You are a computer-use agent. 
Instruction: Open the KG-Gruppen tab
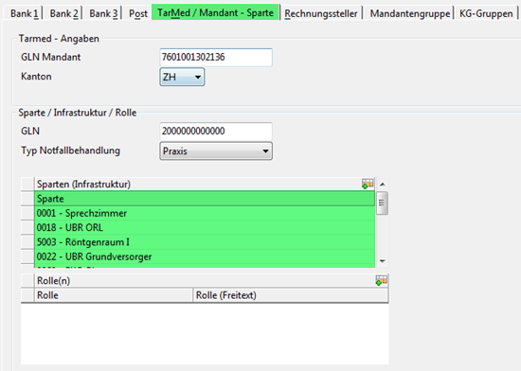pos(486,13)
